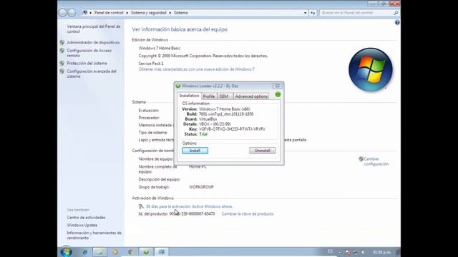Click Cambiar la clave de producto link

(x=248, y=214)
